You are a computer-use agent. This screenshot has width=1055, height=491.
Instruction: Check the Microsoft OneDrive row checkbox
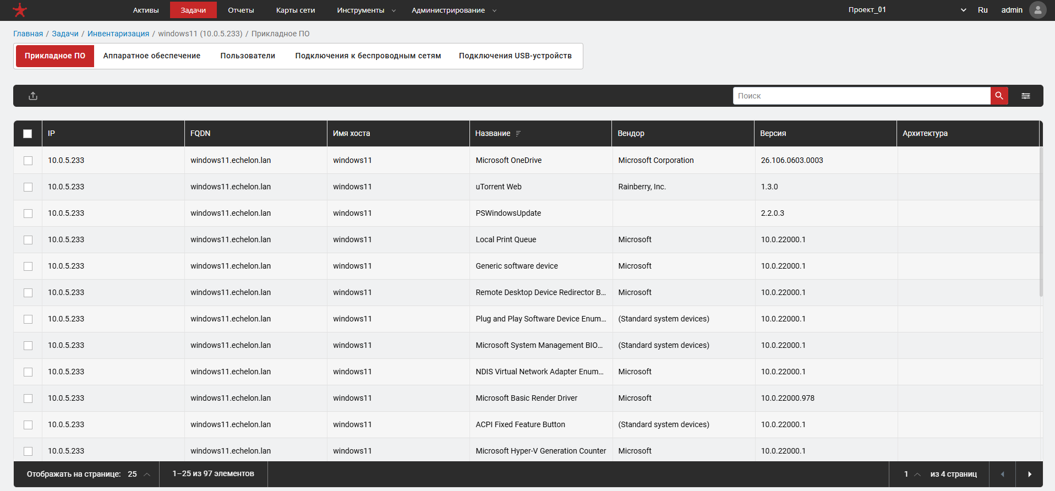[x=28, y=161]
